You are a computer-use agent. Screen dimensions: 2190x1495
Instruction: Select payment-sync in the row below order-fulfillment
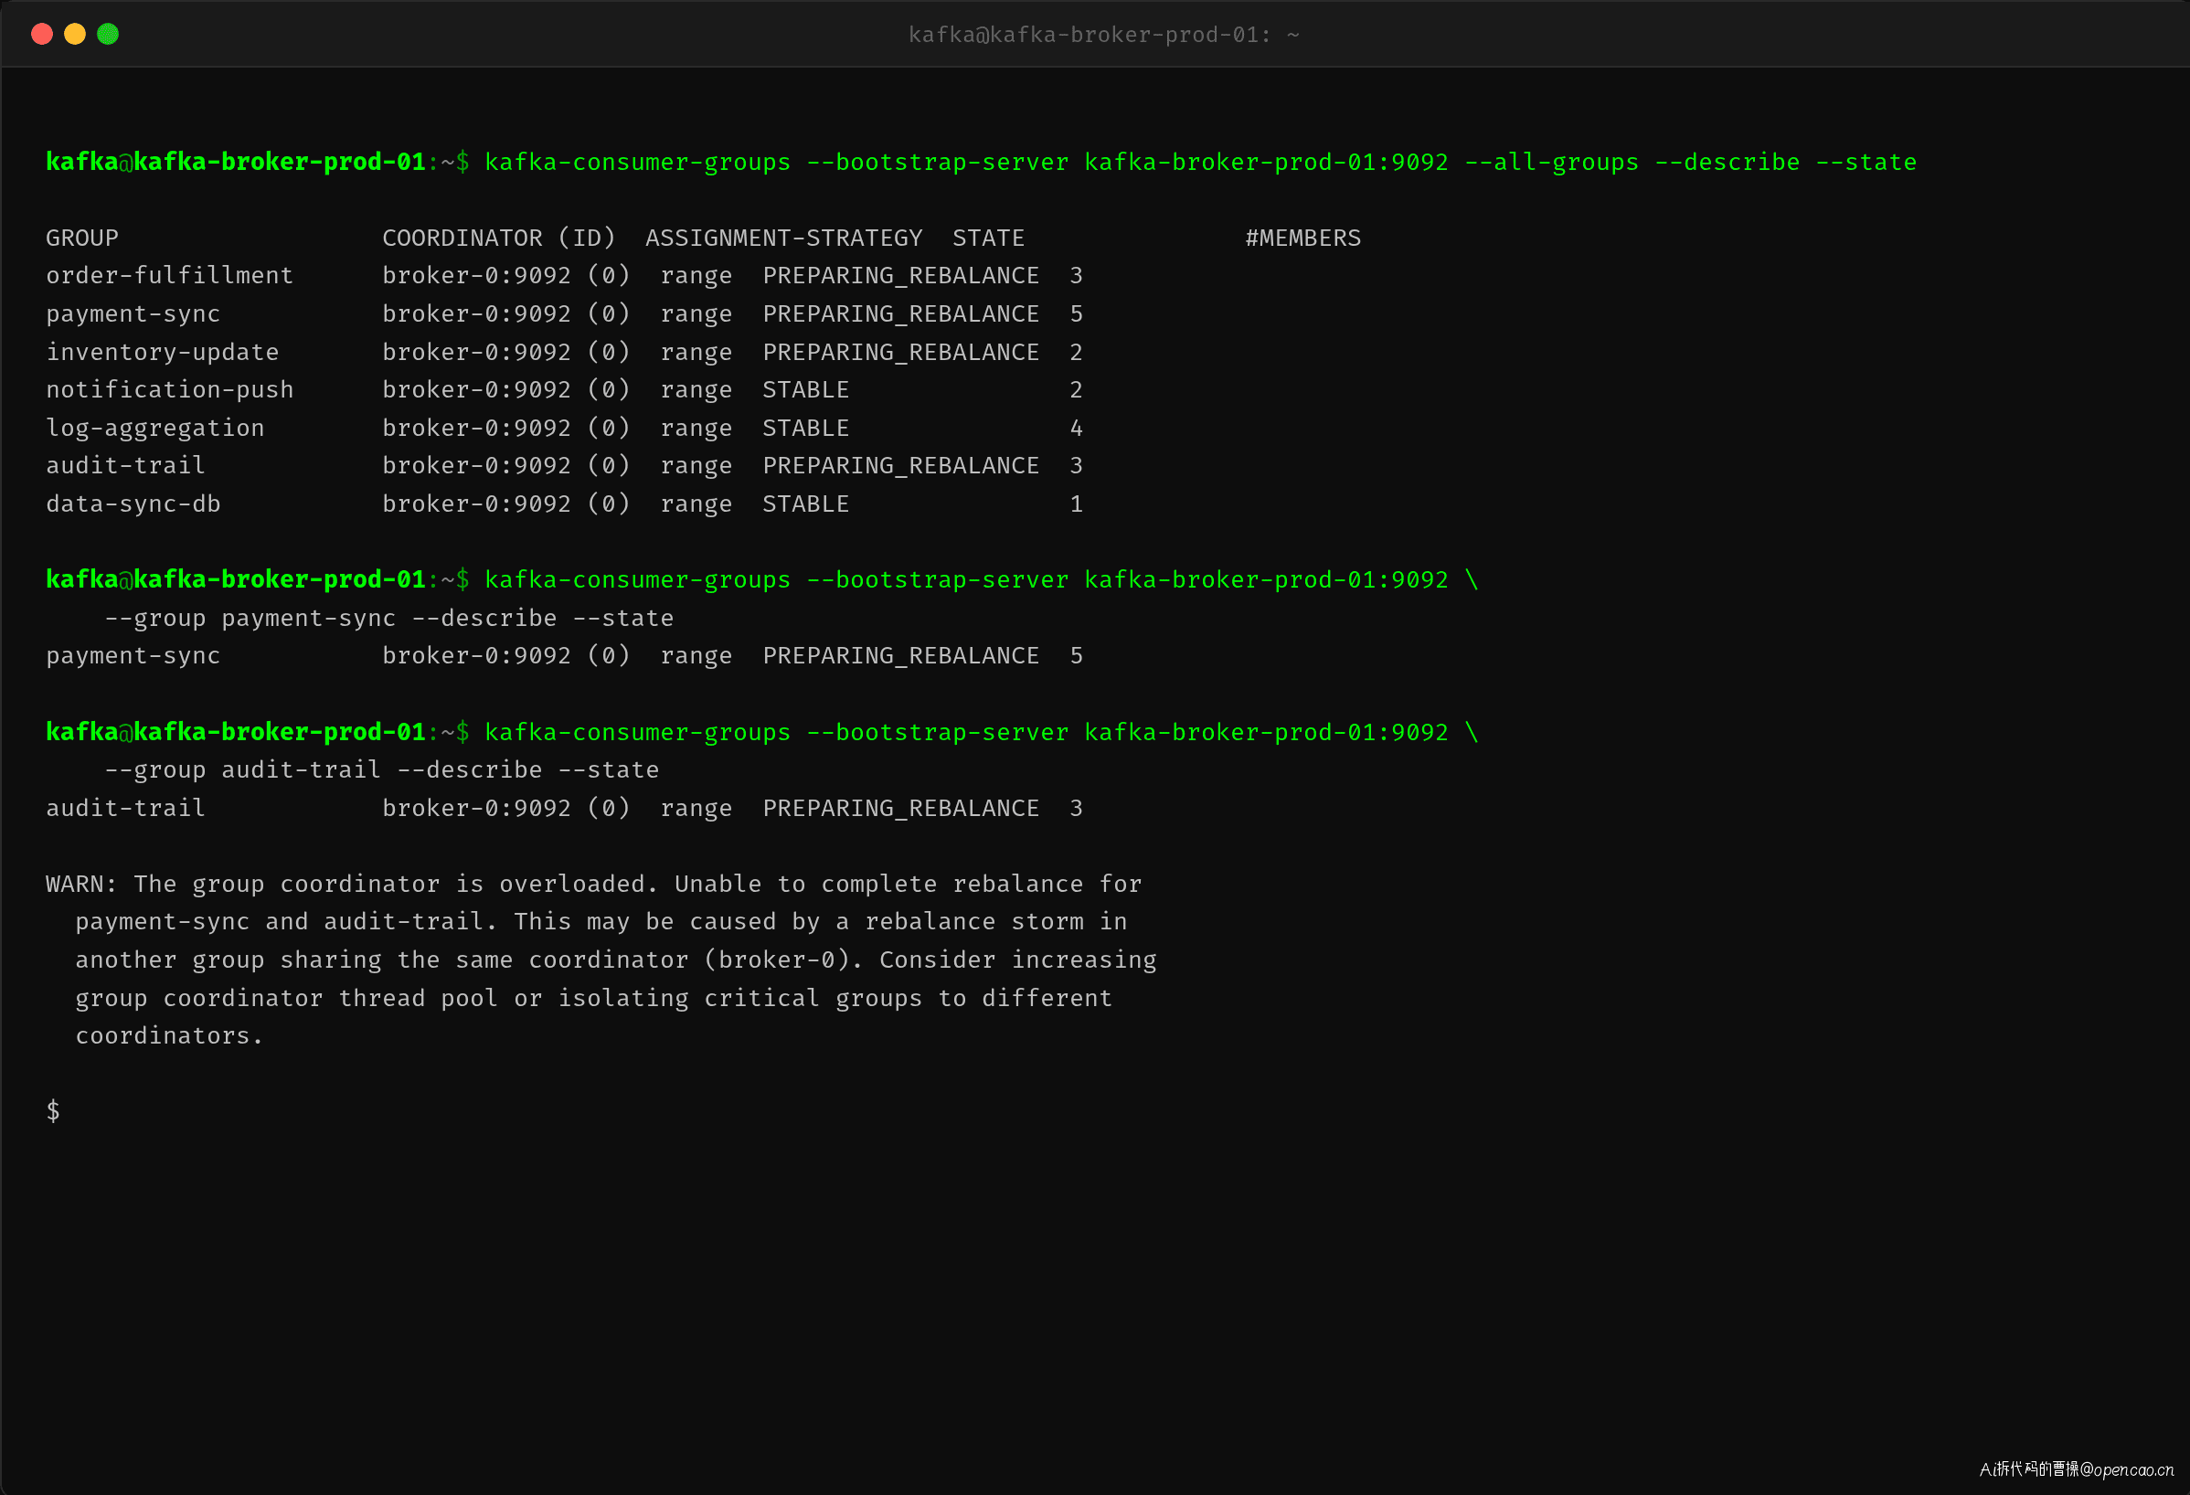[133, 313]
